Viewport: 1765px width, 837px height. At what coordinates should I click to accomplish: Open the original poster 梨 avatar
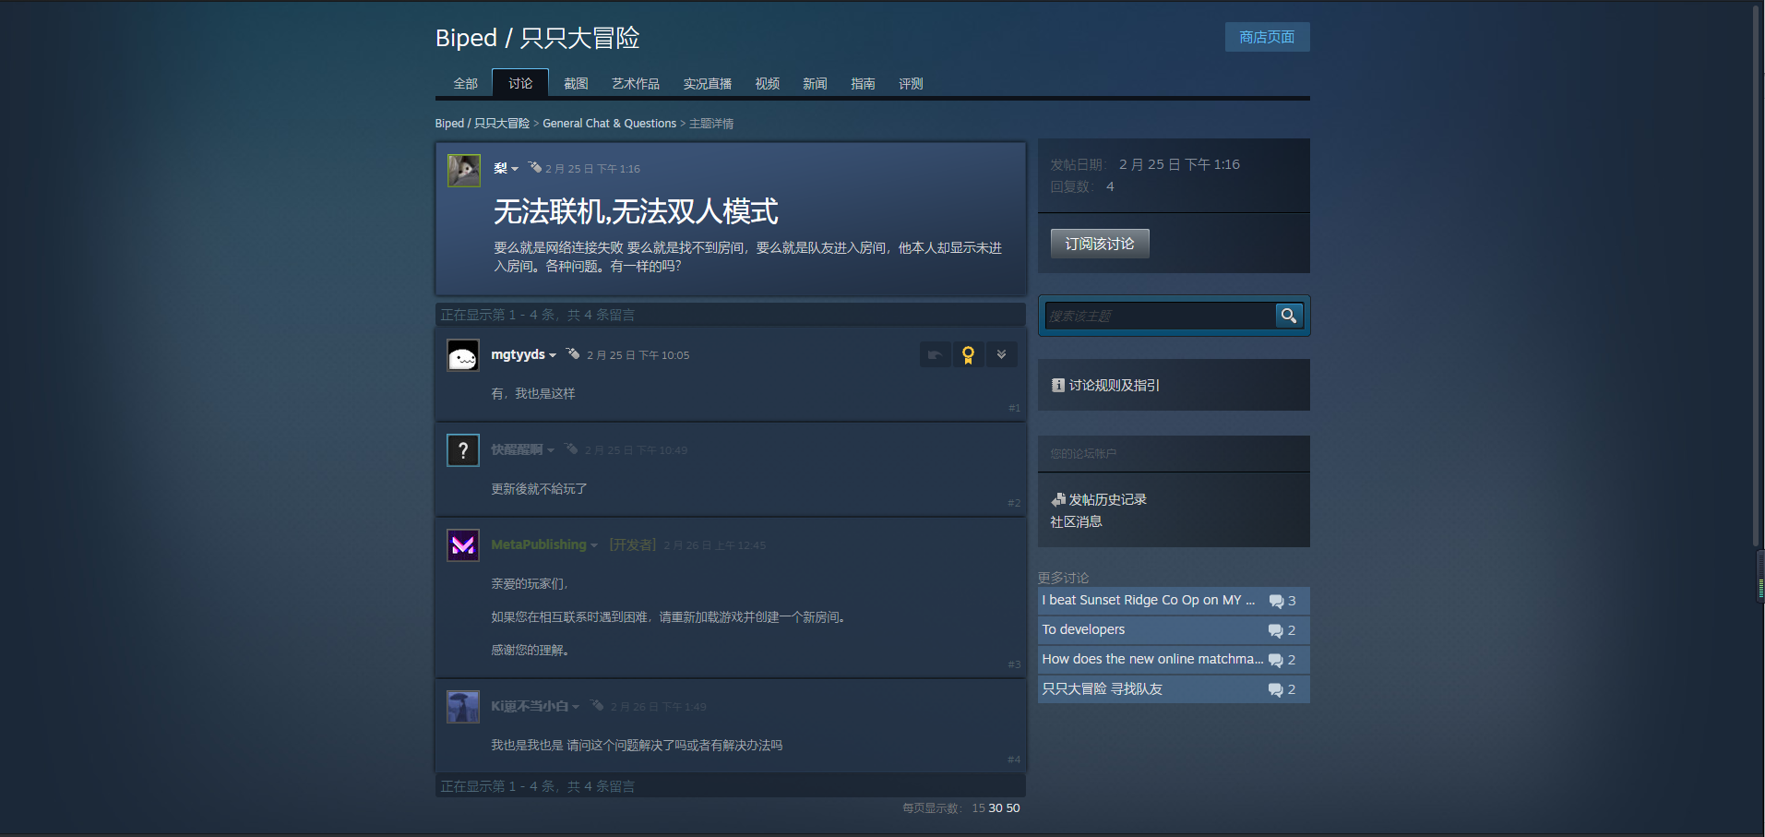coord(464,171)
